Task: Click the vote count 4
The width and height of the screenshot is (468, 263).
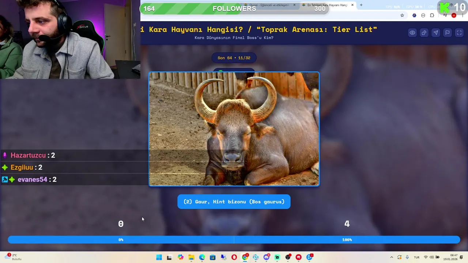Action: (x=347, y=224)
